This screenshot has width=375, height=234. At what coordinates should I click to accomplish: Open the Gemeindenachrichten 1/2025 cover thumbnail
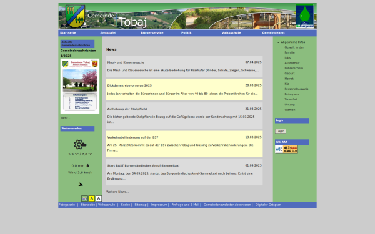80,86
